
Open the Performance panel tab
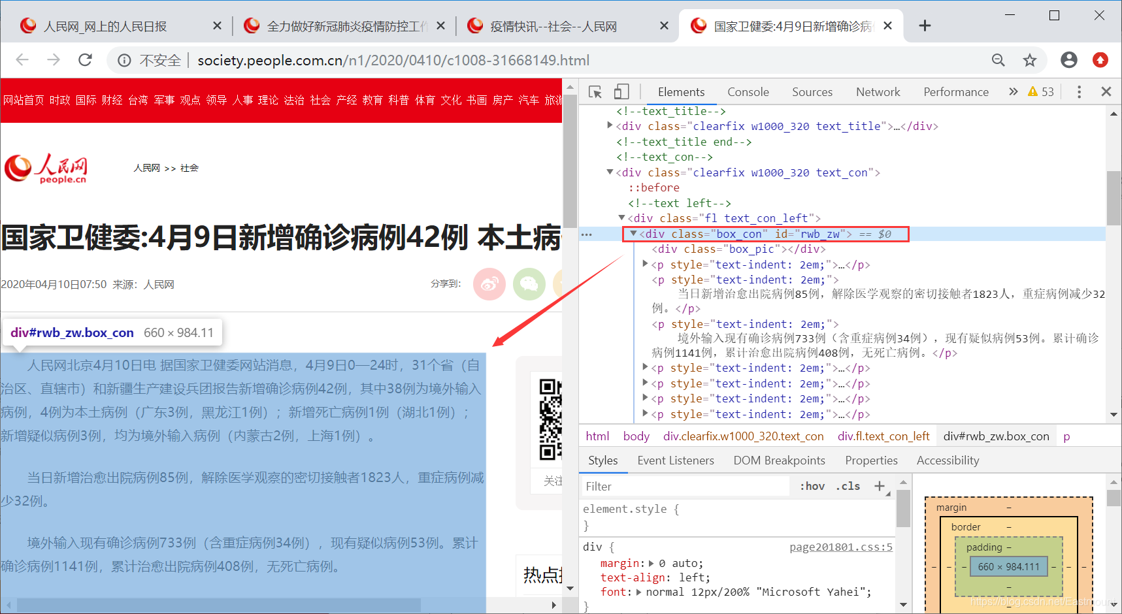[956, 92]
